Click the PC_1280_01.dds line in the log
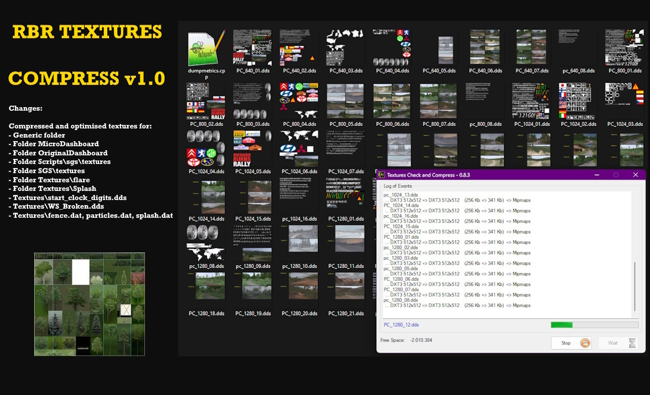Image resolution: width=650 pixels, height=395 pixels. click(401, 237)
